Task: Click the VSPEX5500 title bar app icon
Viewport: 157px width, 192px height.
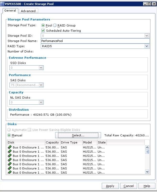Action: click(x=3, y=3)
